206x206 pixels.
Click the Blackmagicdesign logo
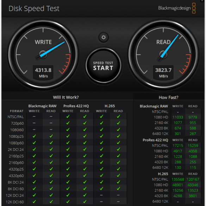click(x=177, y=8)
